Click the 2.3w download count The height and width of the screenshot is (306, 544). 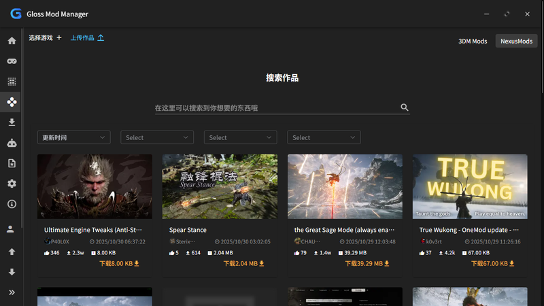(x=75, y=253)
